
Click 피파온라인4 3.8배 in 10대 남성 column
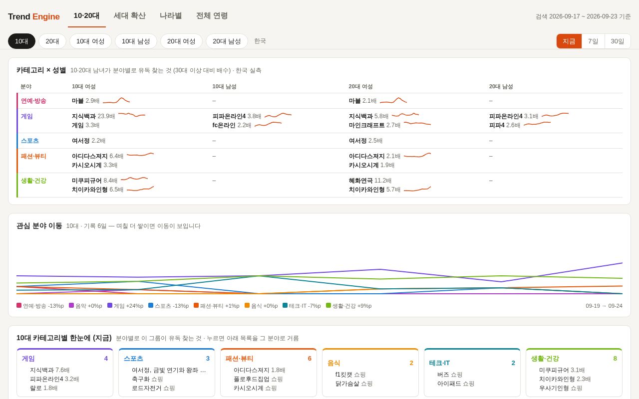coord(237,116)
